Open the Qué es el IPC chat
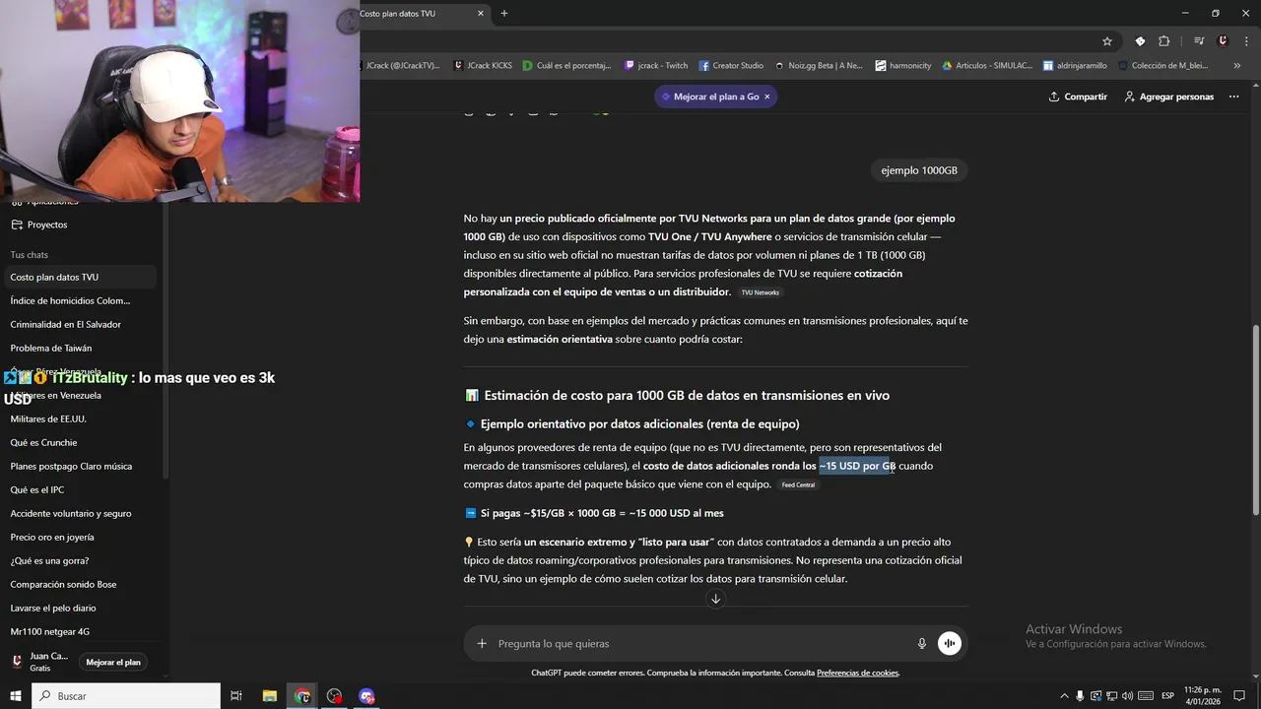Viewport: 1261px width, 709px height. pos(79,490)
